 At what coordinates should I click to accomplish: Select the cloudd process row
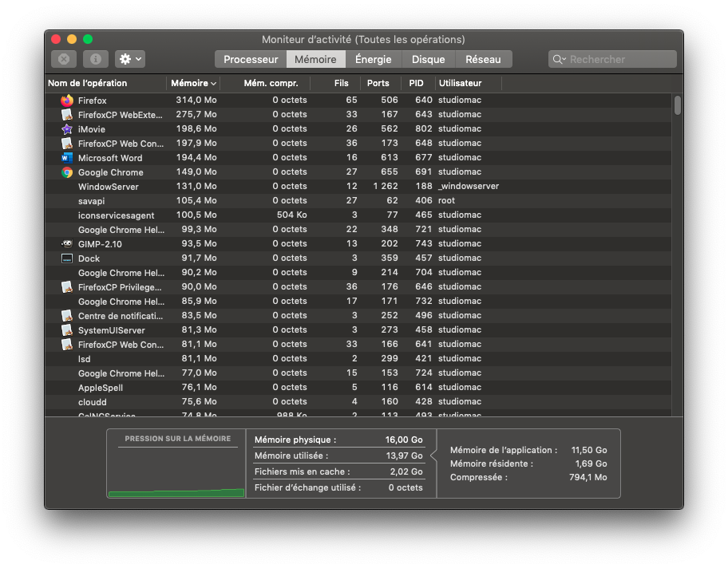pos(358,402)
